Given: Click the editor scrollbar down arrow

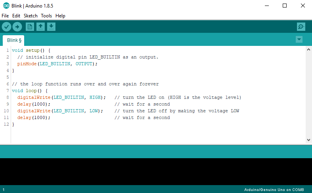Looking at the screenshot, I should coord(308,140).
